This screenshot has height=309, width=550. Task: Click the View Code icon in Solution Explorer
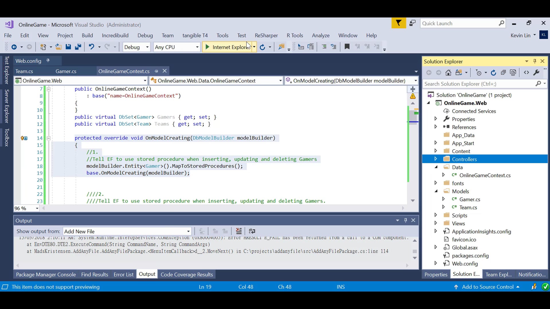point(527,72)
